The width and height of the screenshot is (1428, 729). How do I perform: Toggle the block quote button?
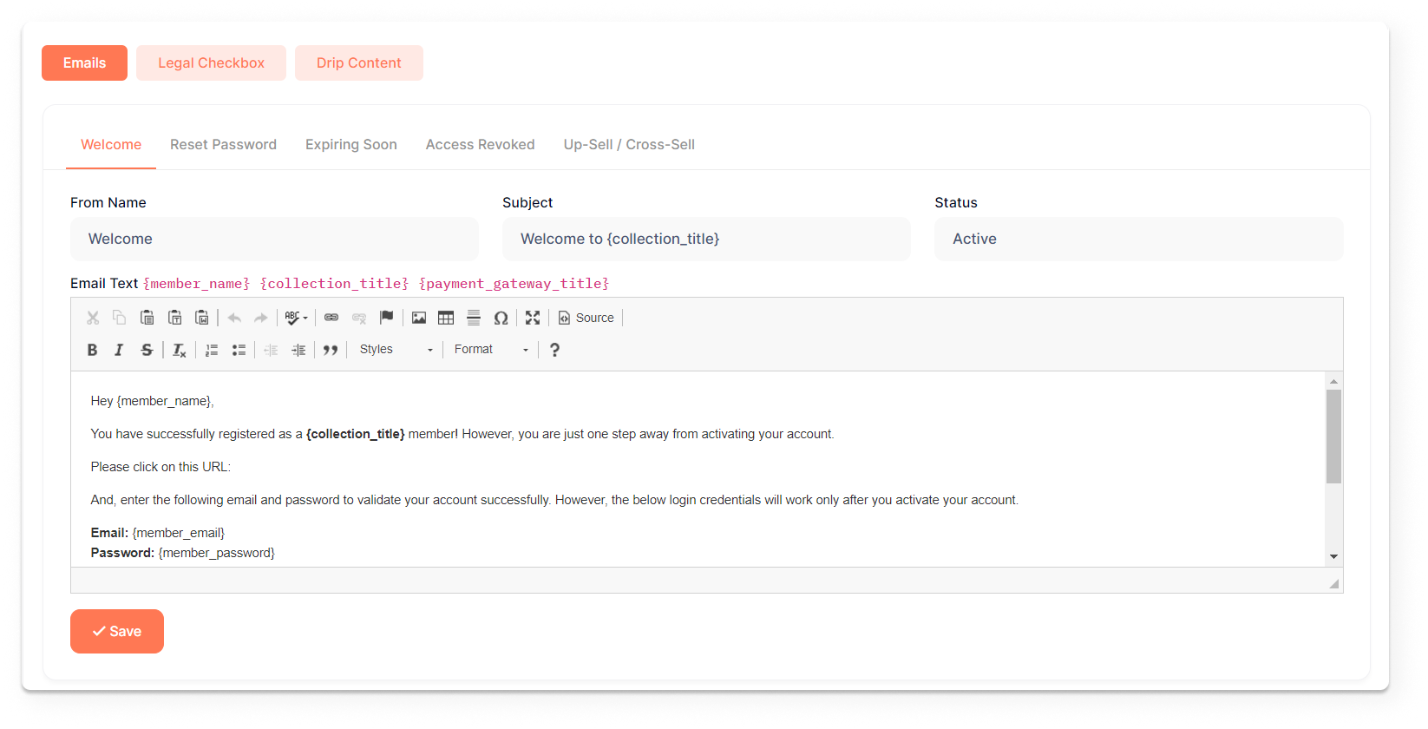pos(331,350)
